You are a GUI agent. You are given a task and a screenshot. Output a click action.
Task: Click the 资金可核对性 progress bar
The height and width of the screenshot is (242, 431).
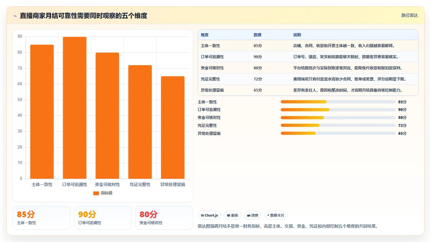[x=338, y=118]
